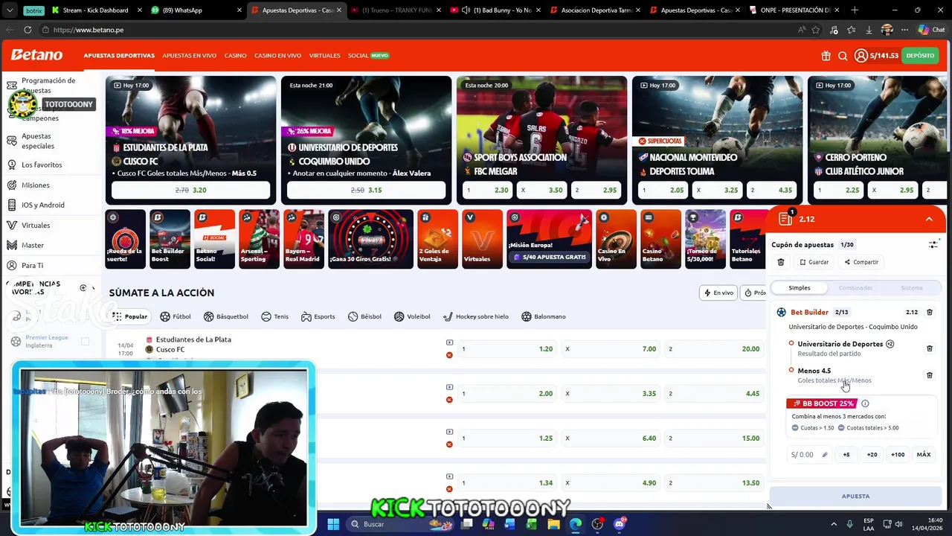This screenshot has width=952, height=536.
Task: Pick away win odds 20.00
Action: point(714,348)
